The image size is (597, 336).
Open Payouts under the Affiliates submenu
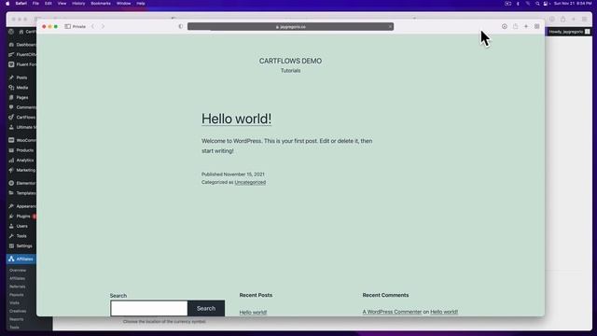coord(17,295)
